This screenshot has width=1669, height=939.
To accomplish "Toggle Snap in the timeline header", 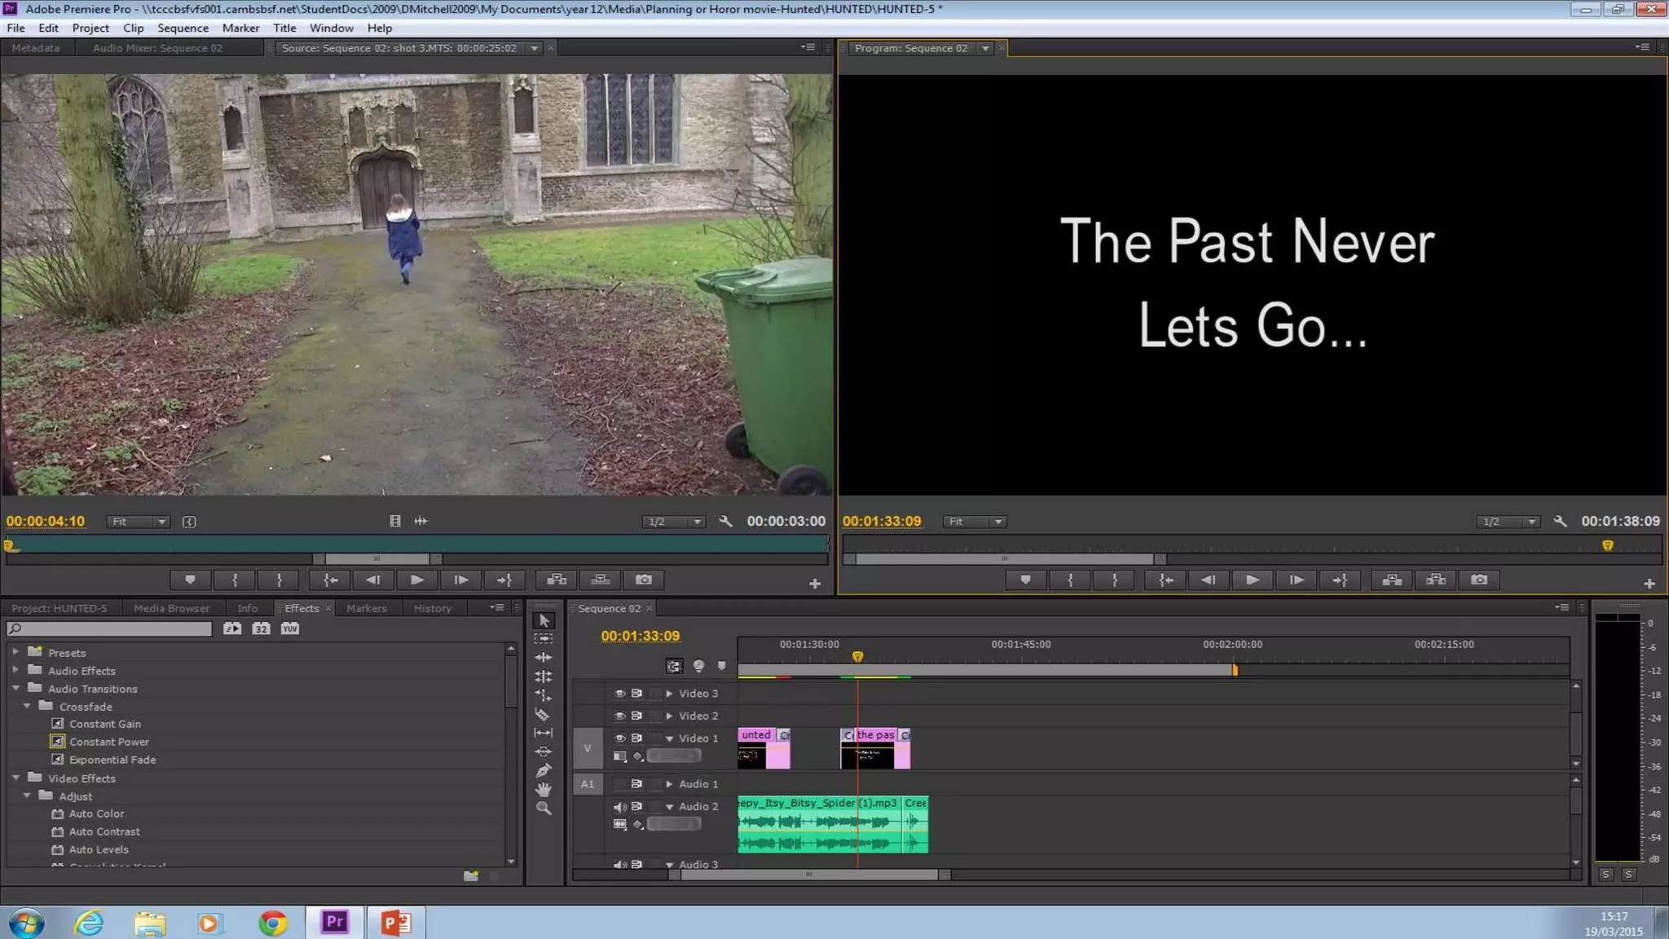I will coord(674,666).
